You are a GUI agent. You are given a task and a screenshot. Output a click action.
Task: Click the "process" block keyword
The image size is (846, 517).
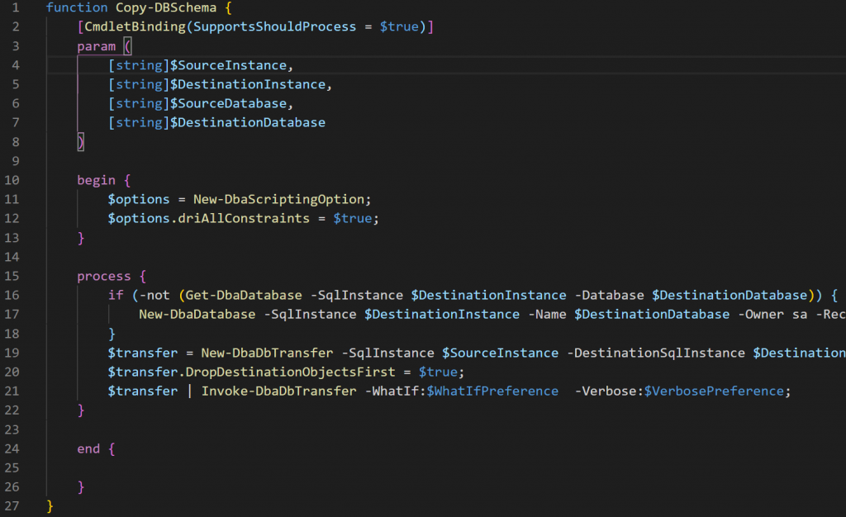(x=103, y=276)
